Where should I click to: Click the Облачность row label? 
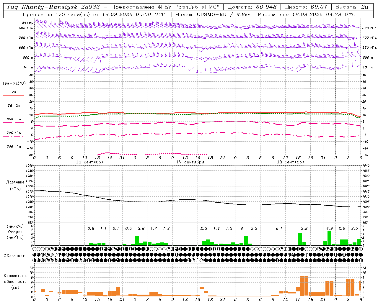click(15, 256)
